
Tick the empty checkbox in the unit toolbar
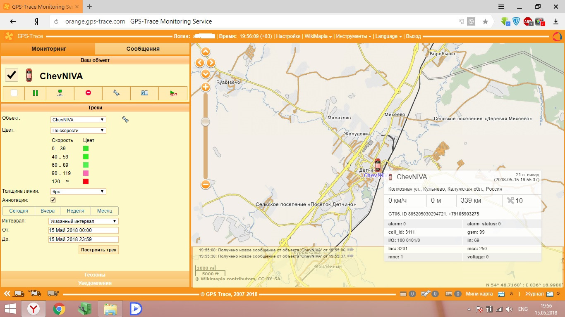pyautogui.click(x=14, y=93)
